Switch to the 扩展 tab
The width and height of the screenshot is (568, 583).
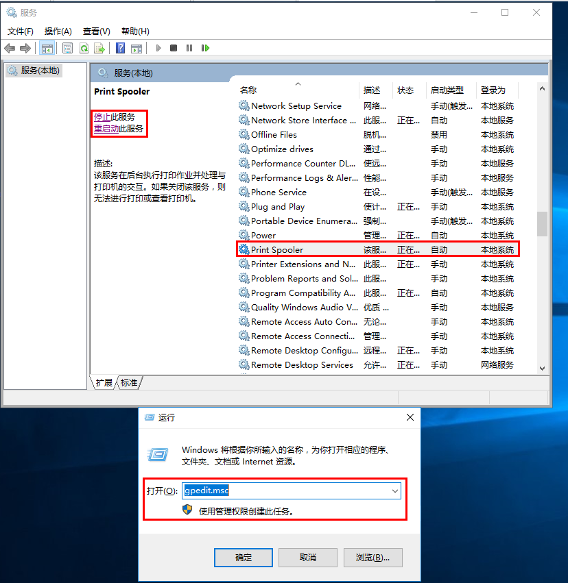[104, 382]
